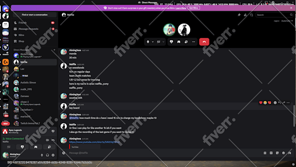Hang up with the red disconnect button
296x167 pixels.
204,42
